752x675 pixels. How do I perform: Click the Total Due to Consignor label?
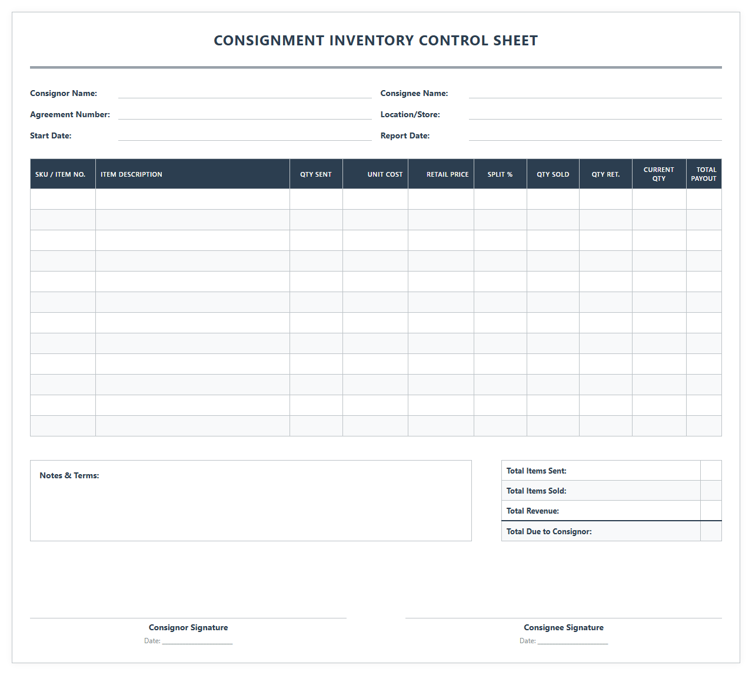[549, 531]
